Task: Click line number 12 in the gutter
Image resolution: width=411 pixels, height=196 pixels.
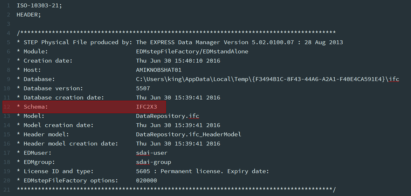Action: pos(7,107)
